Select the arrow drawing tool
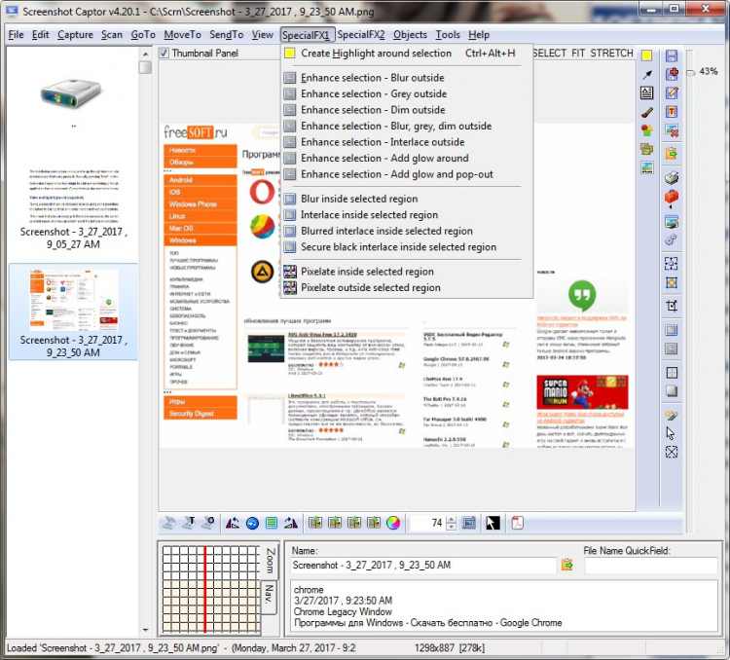Screen dimensions: 730x660 [646, 75]
